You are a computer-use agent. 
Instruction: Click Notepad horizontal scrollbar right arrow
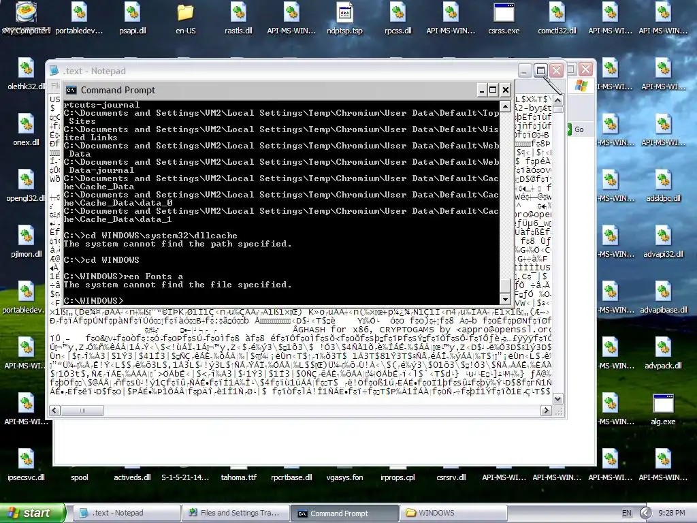(547, 411)
